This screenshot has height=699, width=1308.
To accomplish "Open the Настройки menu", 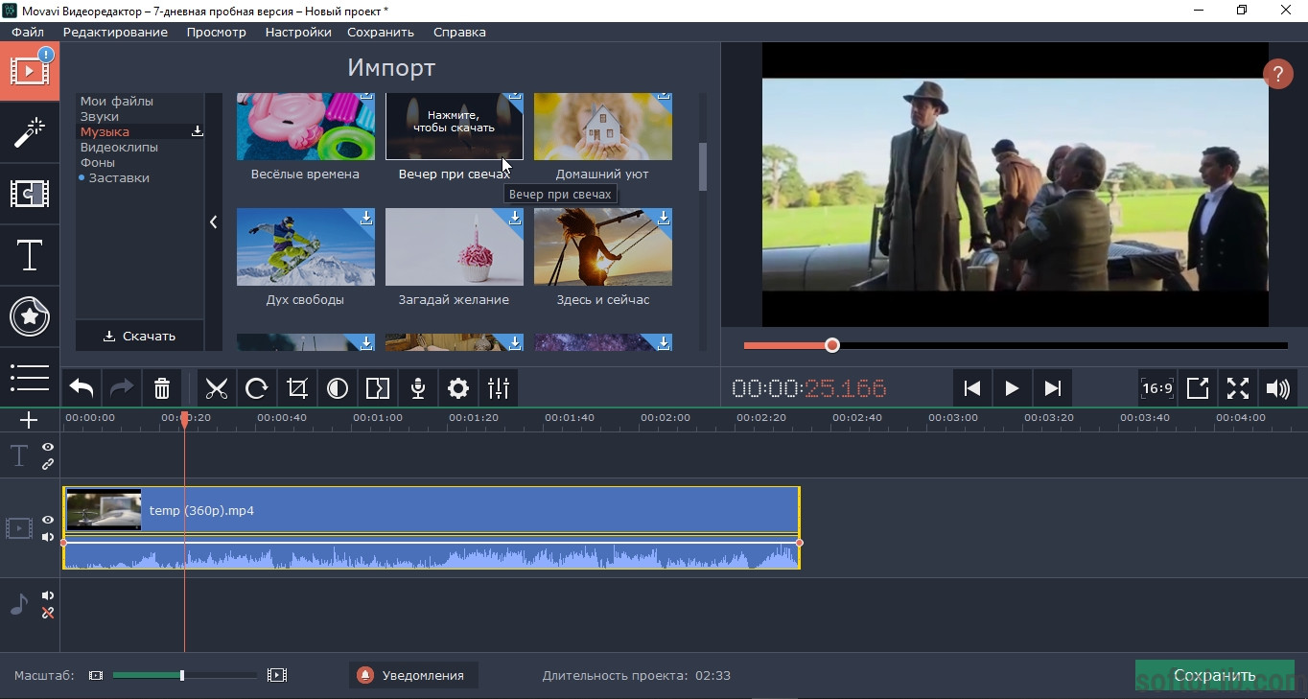I will point(298,32).
